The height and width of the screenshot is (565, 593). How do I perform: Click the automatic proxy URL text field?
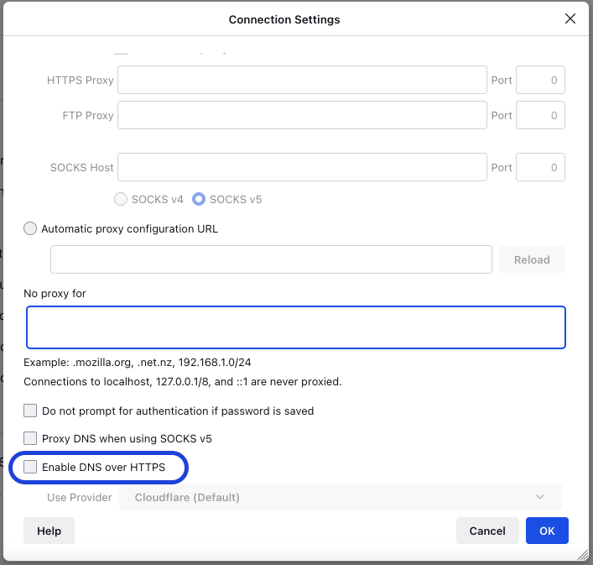pyautogui.click(x=271, y=259)
